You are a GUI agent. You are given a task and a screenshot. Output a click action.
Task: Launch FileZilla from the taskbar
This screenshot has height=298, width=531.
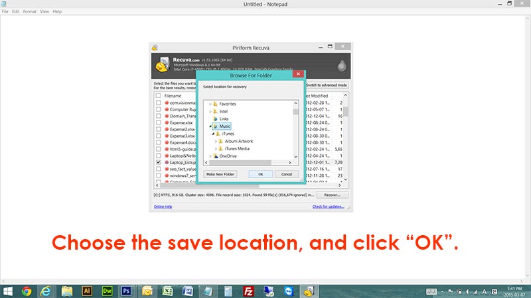click(248, 291)
